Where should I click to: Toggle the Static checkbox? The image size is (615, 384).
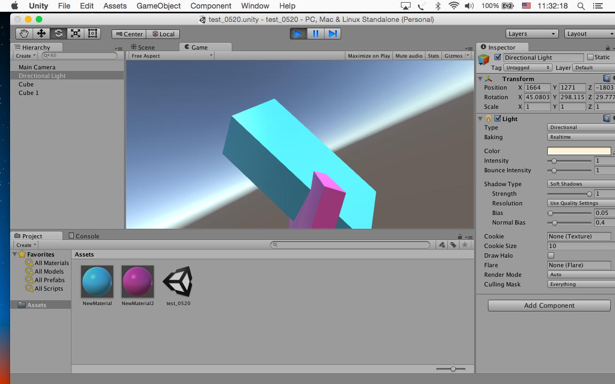click(590, 57)
